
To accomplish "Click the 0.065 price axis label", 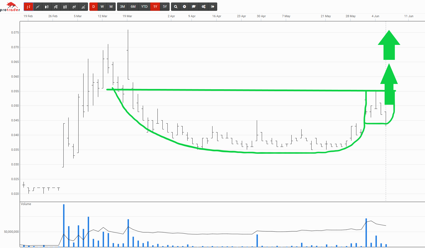I will point(15,62).
